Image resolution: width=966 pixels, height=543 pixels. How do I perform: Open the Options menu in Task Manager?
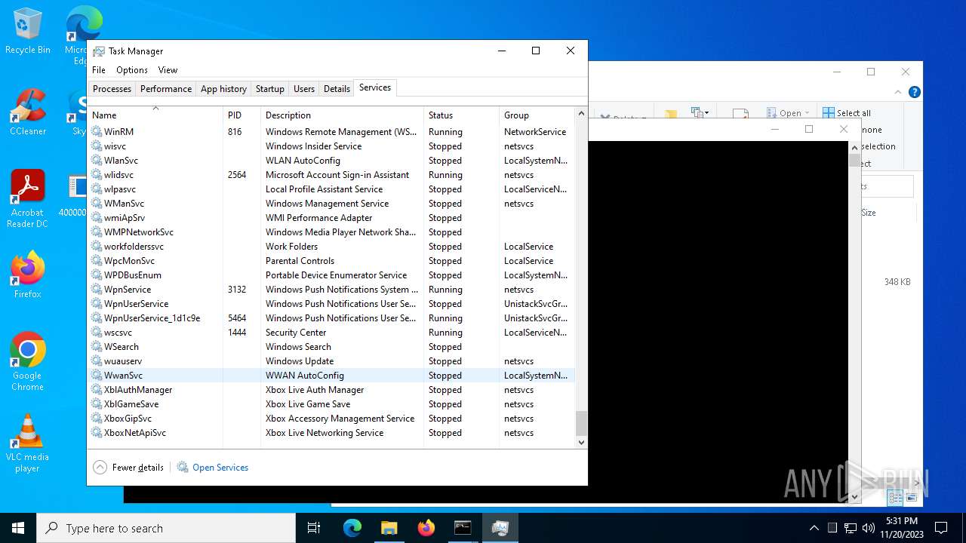point(132,70)
